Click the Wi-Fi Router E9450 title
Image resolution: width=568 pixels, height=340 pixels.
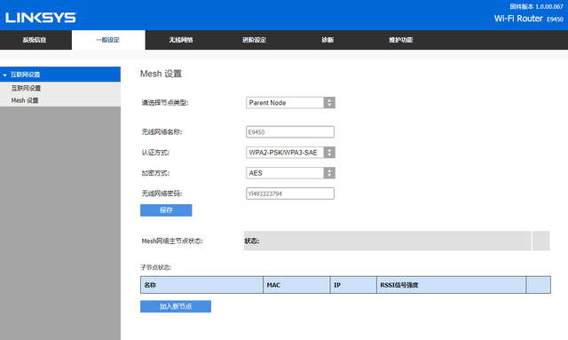point(529,19)
